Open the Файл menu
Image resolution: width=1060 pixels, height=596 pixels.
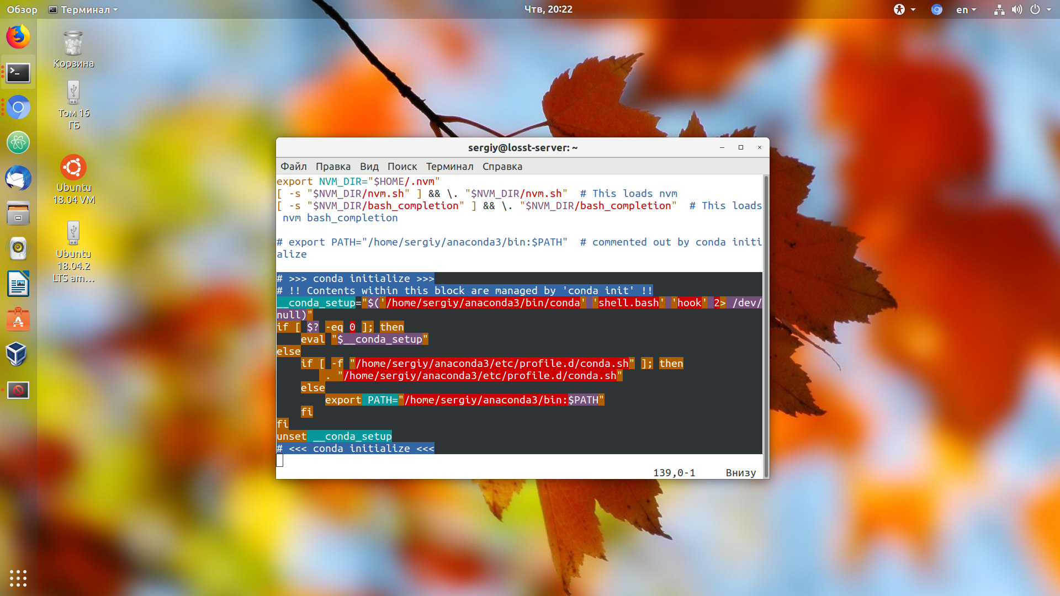[x=293, y=166]
